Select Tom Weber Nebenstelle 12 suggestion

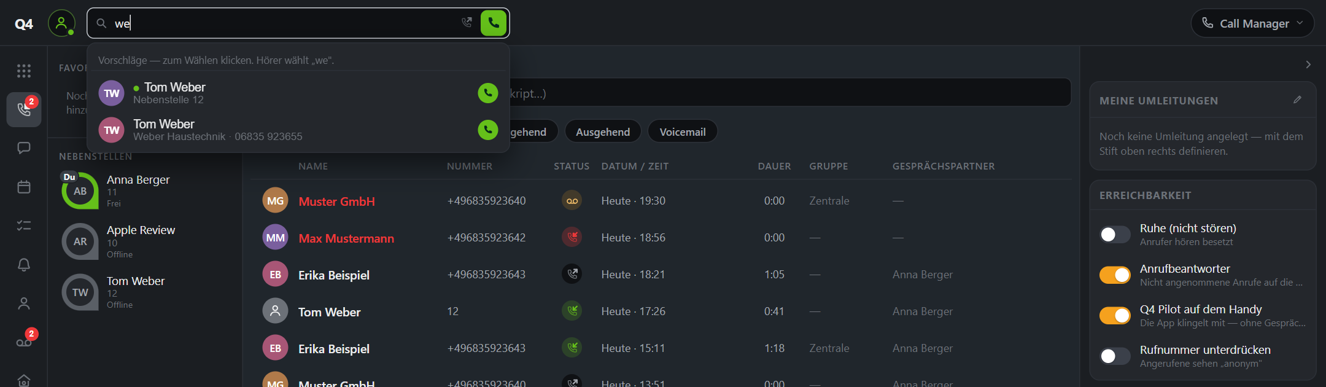(298, 93)
